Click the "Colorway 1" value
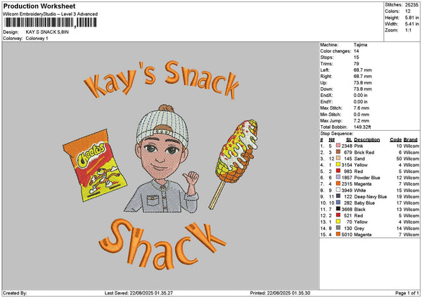 37,39
